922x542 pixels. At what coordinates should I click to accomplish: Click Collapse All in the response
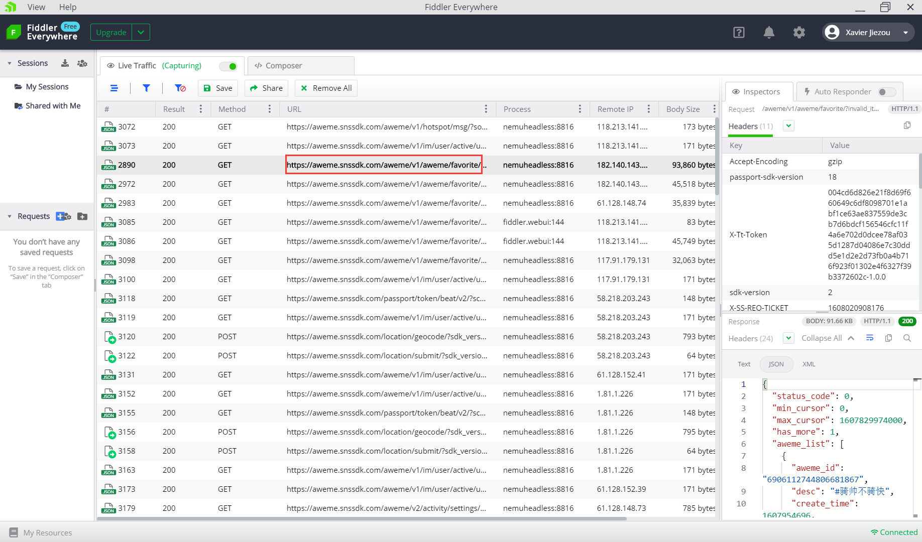click(828, 338)
